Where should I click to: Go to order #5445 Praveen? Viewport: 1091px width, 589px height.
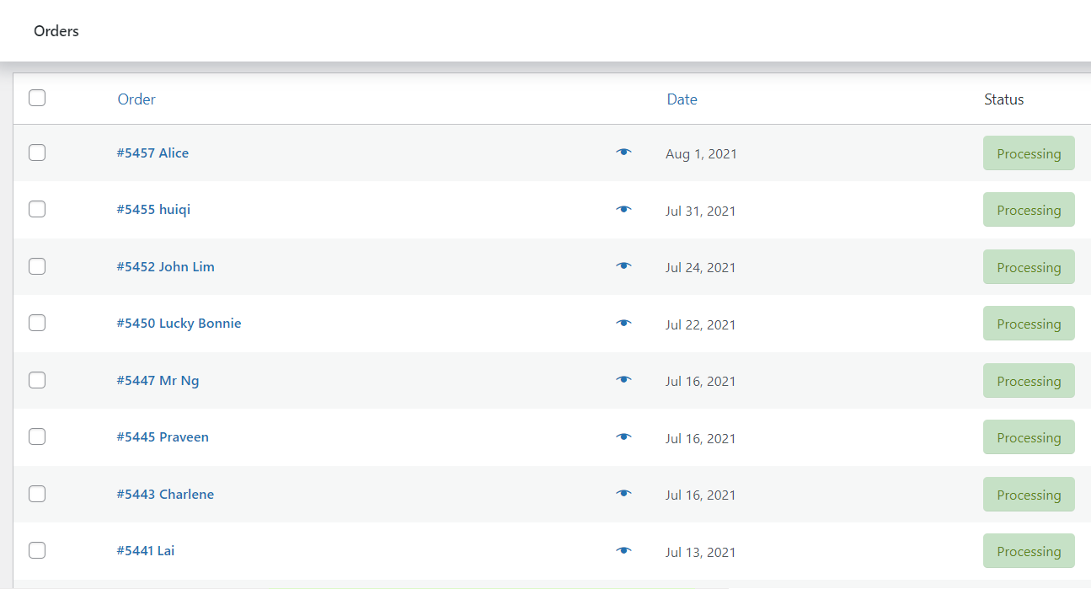[163, 437]
